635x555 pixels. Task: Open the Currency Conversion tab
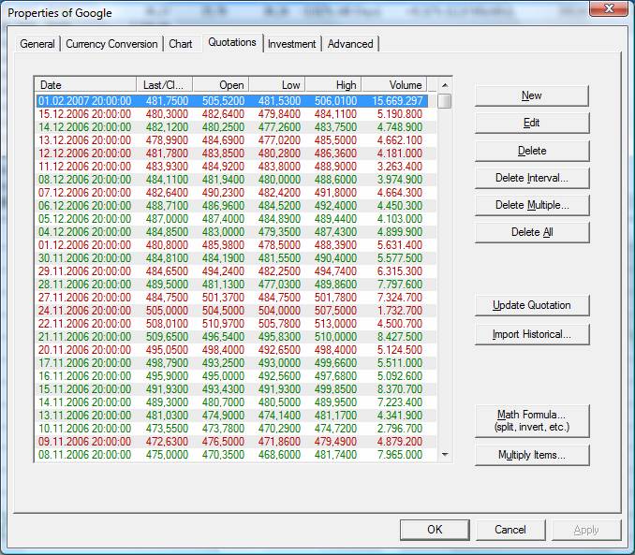coord(111,44)
